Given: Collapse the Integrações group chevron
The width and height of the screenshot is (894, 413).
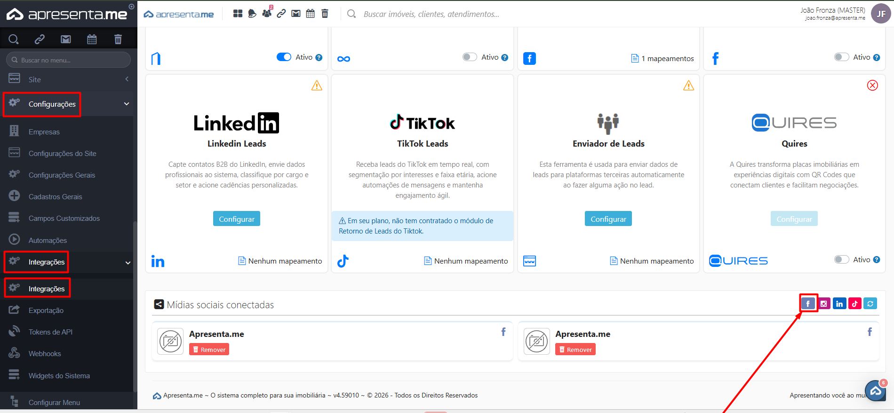Looking at the screenshot, I should tap(128, 263).
